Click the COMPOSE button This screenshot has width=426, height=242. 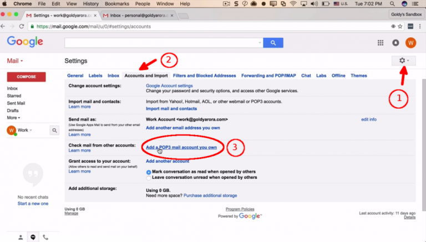click(27, 77)
